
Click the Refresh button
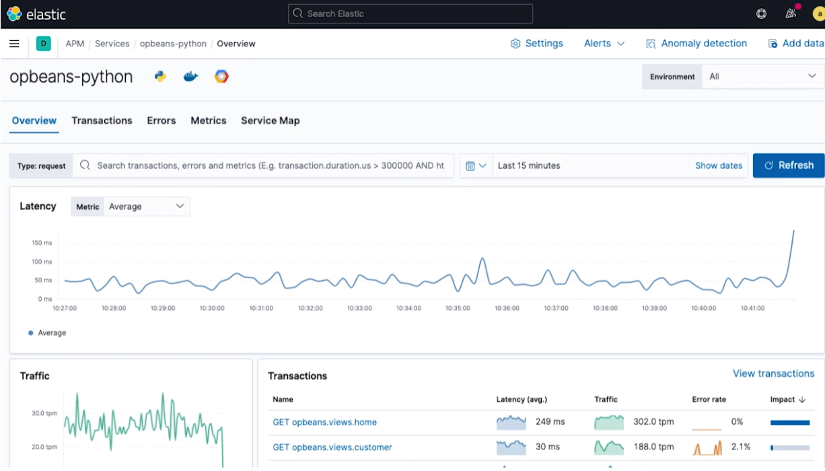[788, 165]
